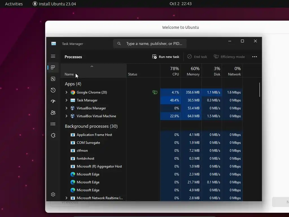Sort by the 0% Network column
The height and width of the screenshot is (217, 289).
pyautogui.click(x=233, y=71)
